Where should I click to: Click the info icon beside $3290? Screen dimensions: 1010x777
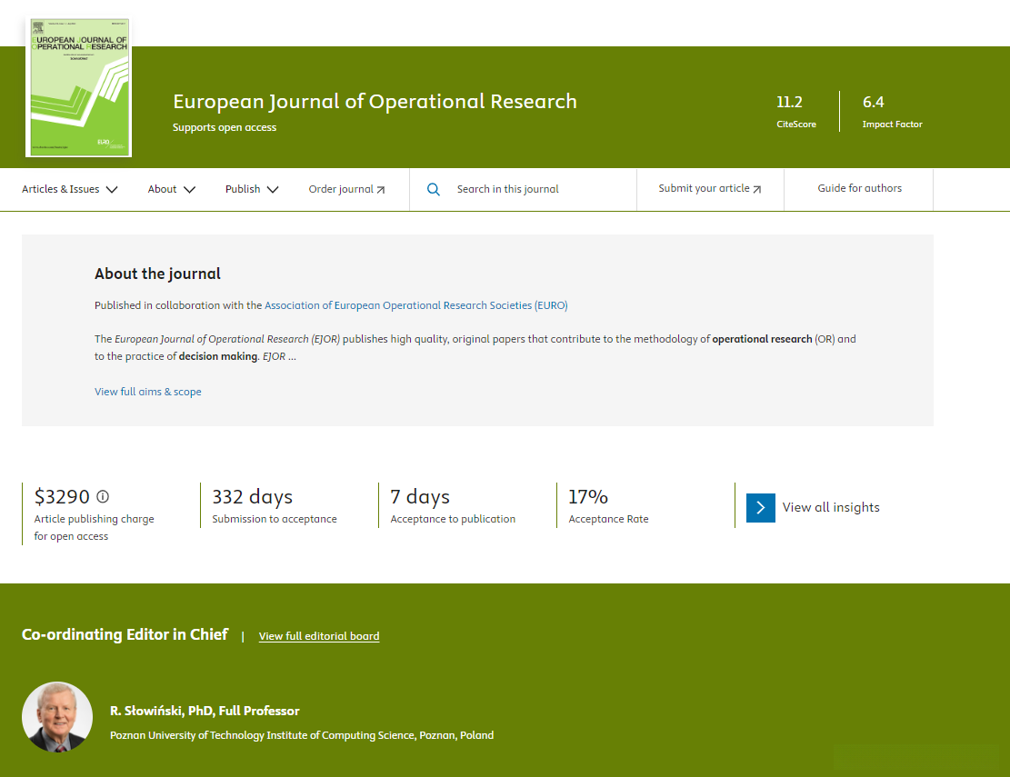(103, 496)
